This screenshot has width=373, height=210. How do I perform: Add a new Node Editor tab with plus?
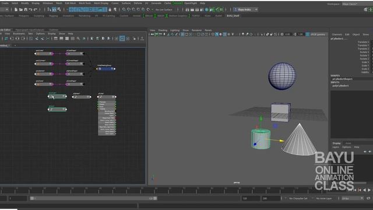tap(15, 45)
